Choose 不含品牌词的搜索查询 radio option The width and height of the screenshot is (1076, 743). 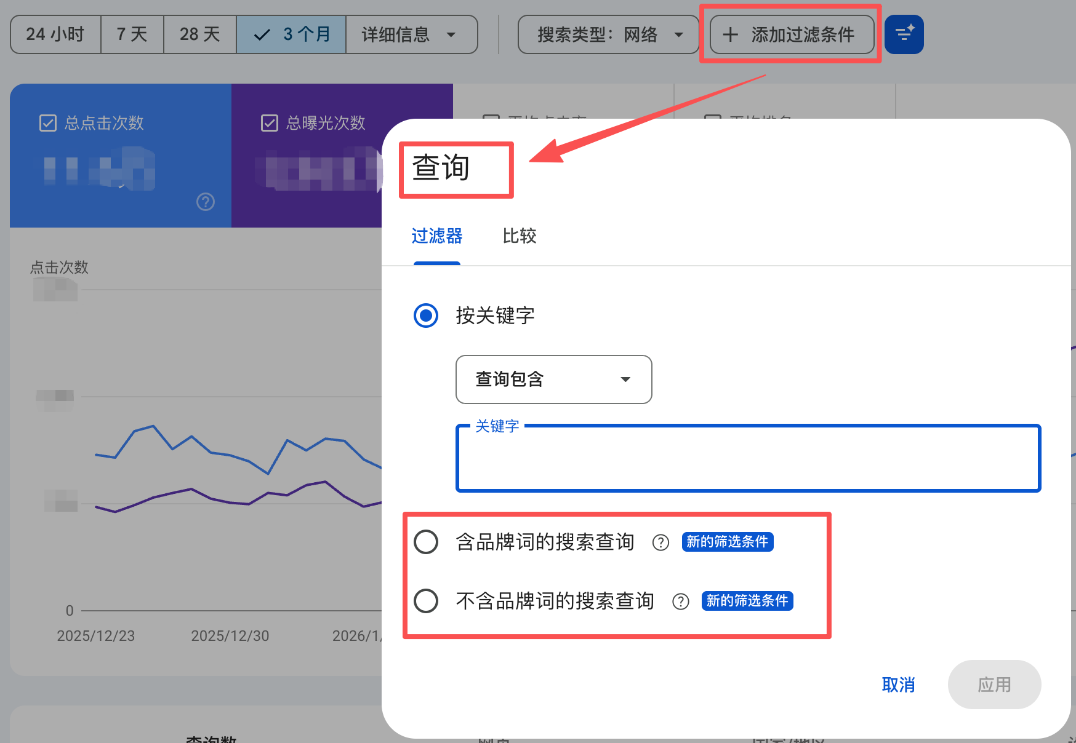(x=426, y=601)
